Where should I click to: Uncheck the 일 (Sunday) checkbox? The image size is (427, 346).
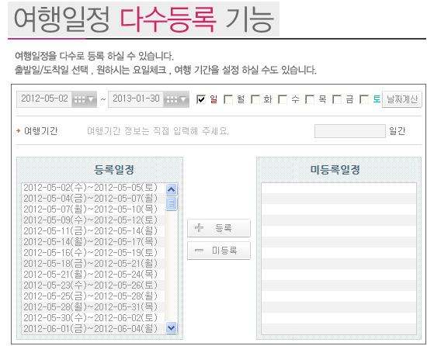pyautogui.click(x=201, y=99)
